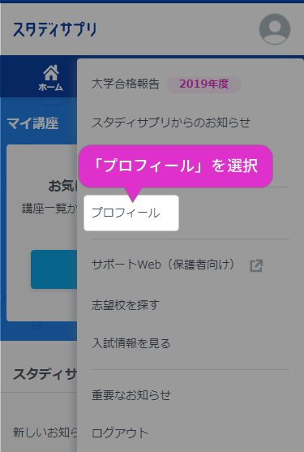This screenshot has height=452, width=304.
Task: Click 新しいお知らせ text below
Action: pyautogui.click(x=45, y=433)
